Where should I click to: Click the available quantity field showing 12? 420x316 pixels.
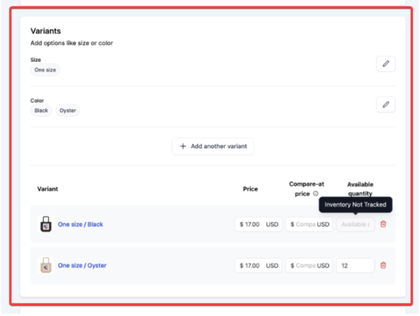[355, 266]
